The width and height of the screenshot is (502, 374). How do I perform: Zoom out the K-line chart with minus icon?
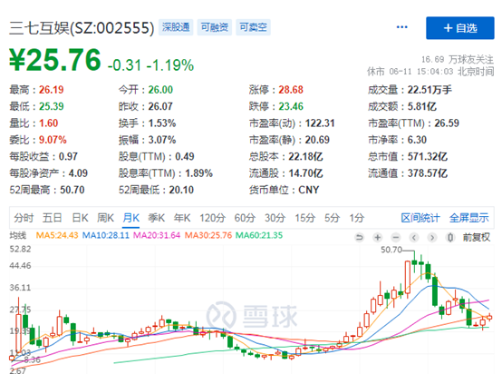[396, 237]
